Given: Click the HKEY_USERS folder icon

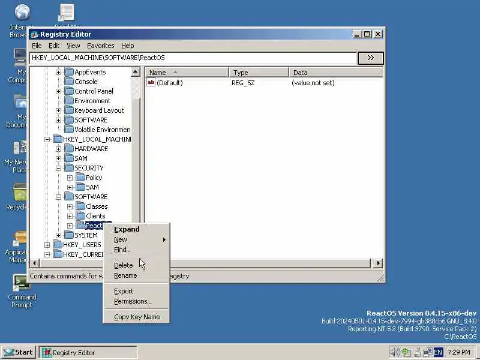Looking at the screenshot, I should [58, 245].
